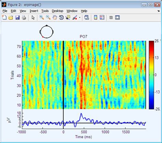The width and height of the screenshot is (162, 143).
Task: Save the figure with the floppy disk icon
Action: tap(17, 17)
